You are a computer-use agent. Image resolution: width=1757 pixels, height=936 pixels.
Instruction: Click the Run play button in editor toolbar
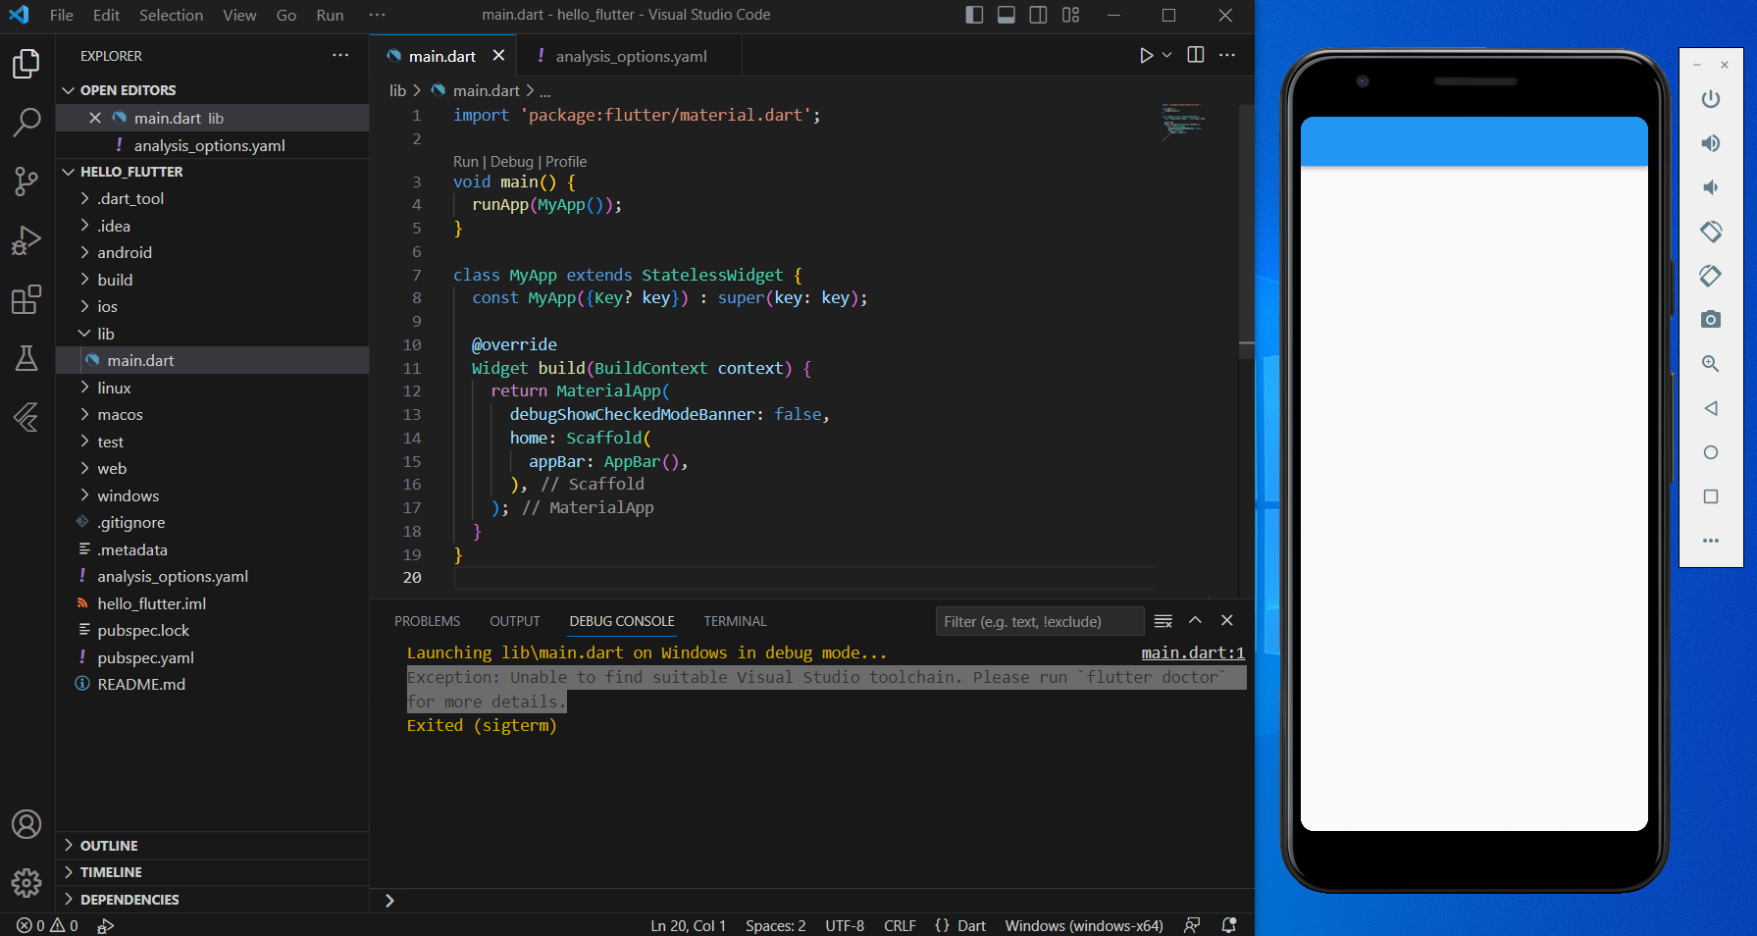pyautogui.click(x=1146, y=56)
